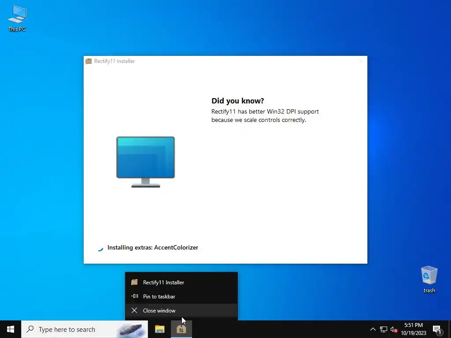Click the pin icon beside Pin to taskbar
This screenshot has height=338, width=451.
click(134, 296)
